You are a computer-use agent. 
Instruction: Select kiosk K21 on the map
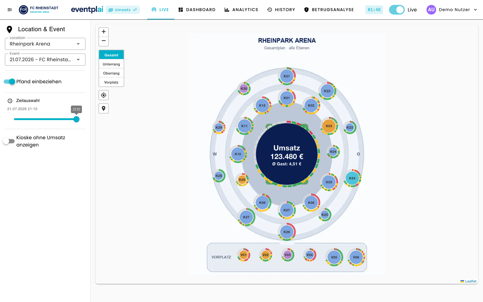(x=287, y=76)
